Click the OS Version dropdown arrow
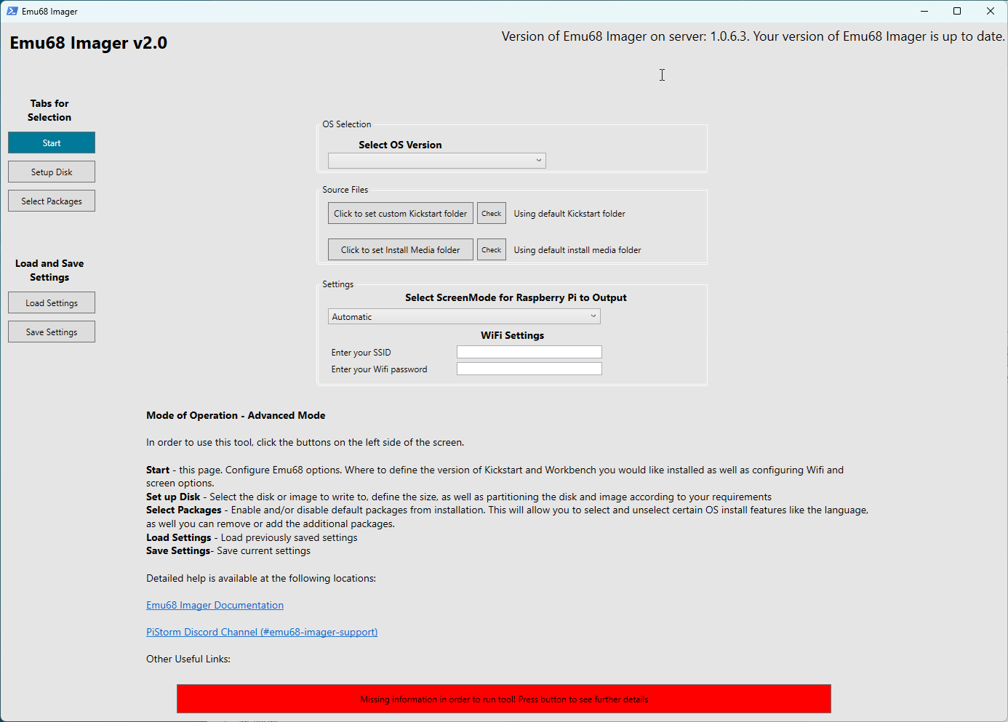 point(538,161)
